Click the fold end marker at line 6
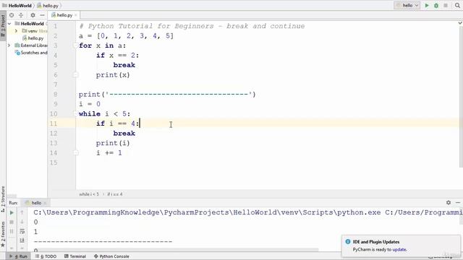Screen dimensions: 463x260 coord(75,75)
